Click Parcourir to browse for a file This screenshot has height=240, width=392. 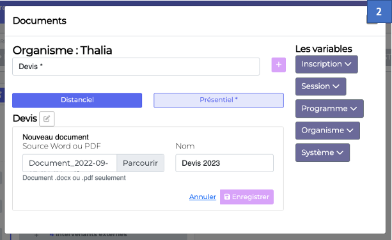click(140, 163)
